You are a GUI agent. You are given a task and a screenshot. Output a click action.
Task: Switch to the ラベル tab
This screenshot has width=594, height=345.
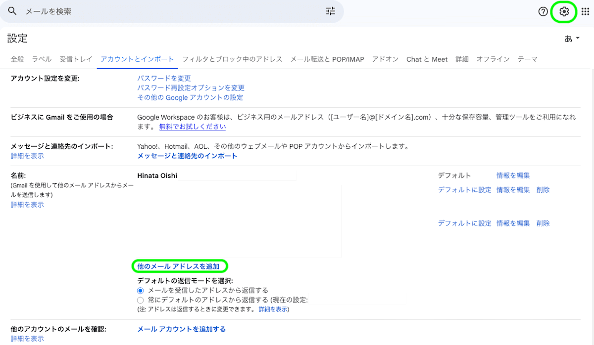pyautogui.click(x=42, y=59)
